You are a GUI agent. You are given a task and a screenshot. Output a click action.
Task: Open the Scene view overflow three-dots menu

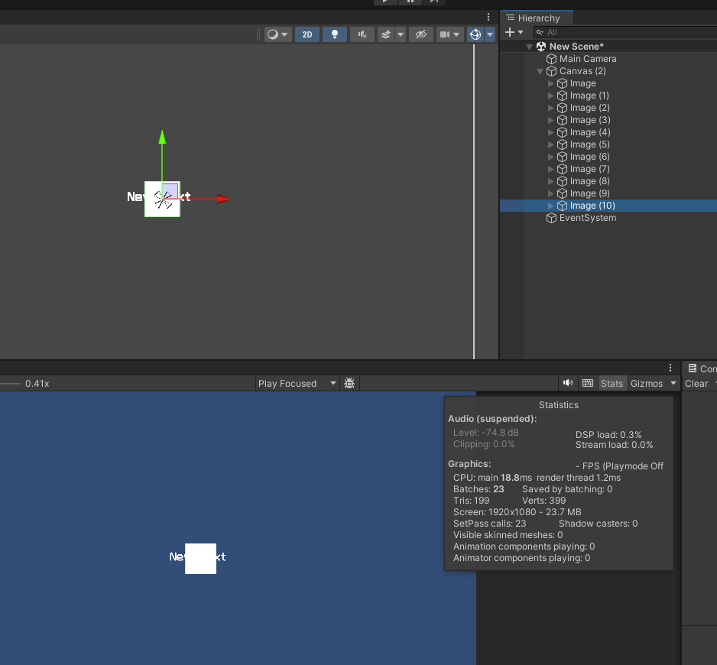click(x=488, y=16)
